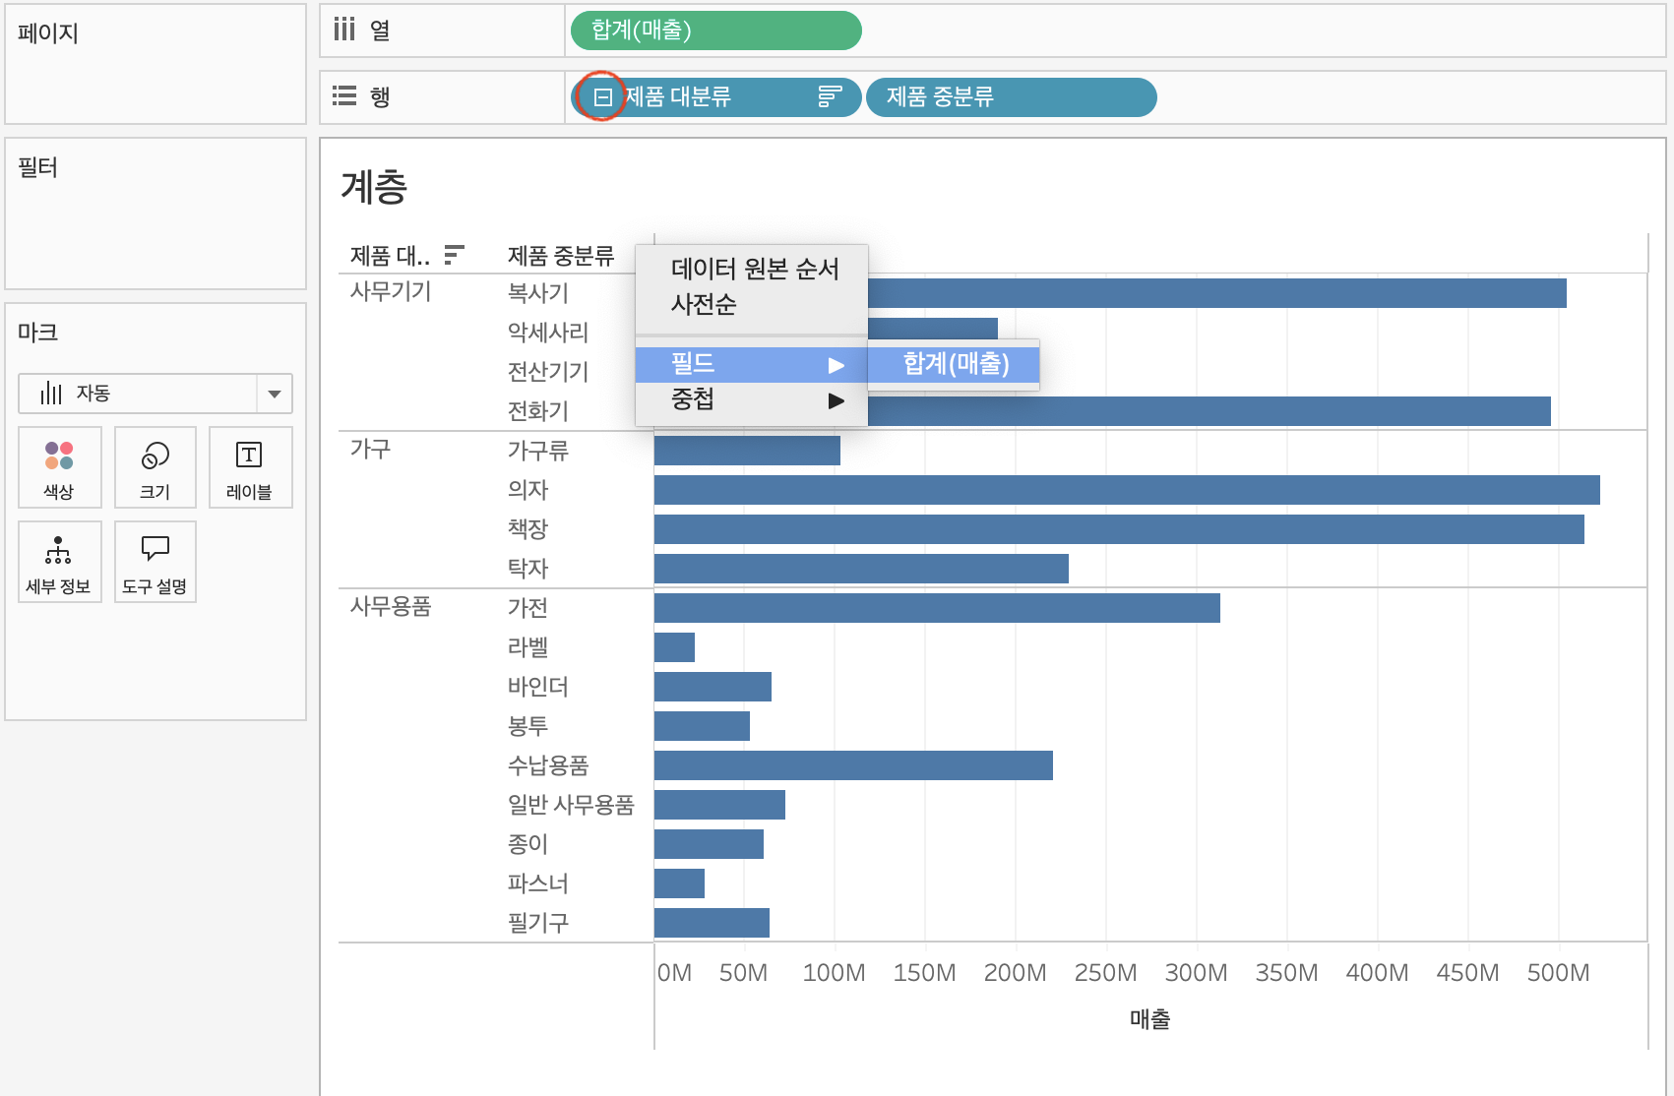Click the 제품 중분류 column header

point(560,256)
